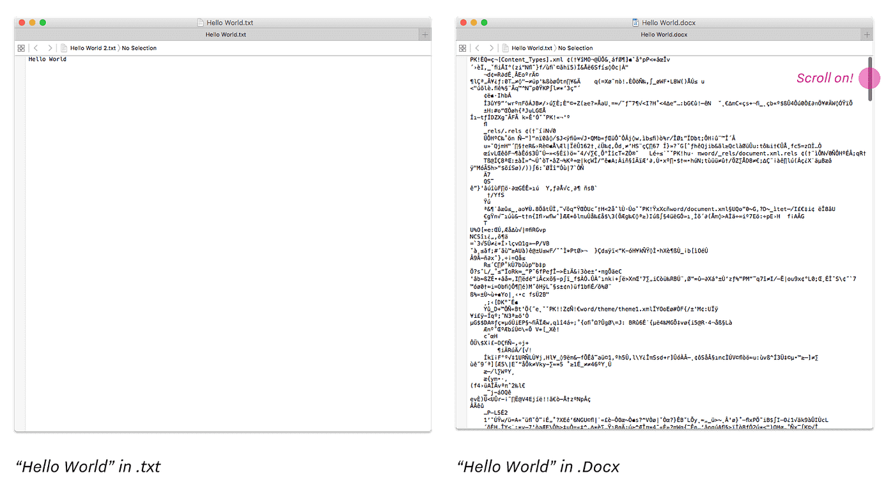Select the Hello World.txt tab

[217, 35]
